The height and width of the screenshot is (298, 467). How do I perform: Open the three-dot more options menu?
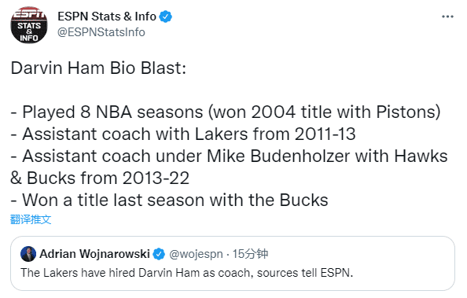tap(447, 17)
